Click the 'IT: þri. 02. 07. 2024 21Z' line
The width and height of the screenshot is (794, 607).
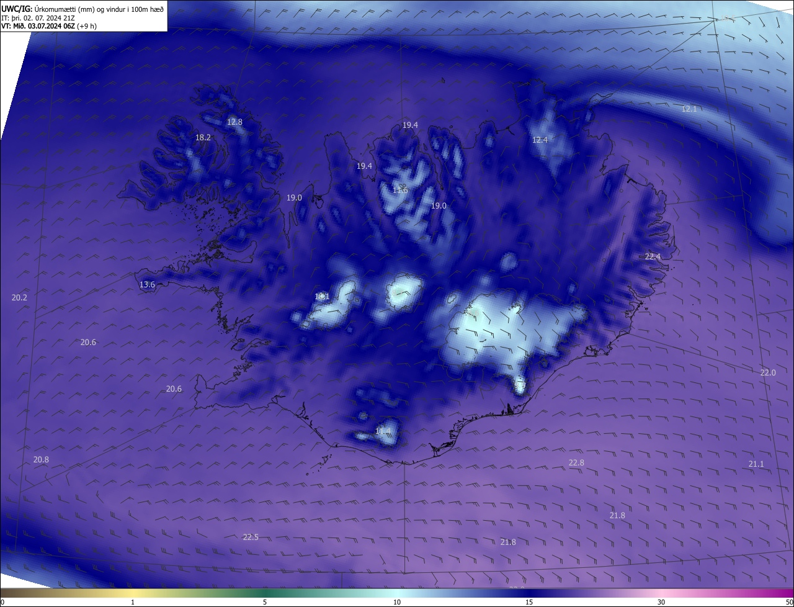(38, 18)
